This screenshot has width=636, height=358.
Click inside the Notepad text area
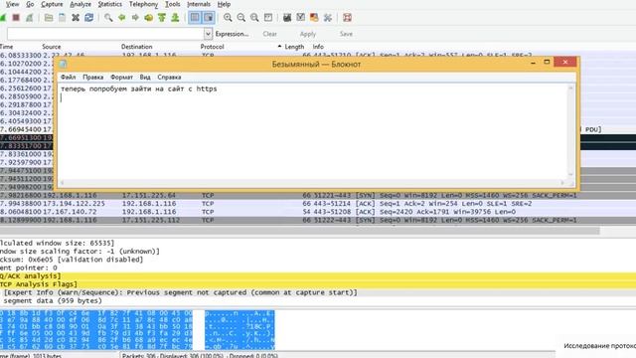click(x=312, y=132)
